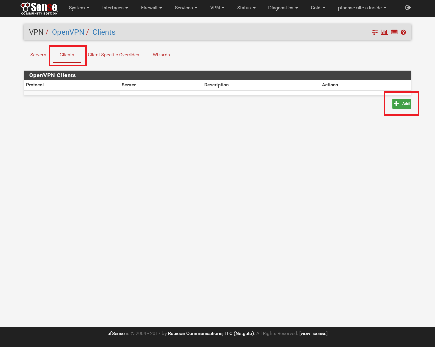Open related status bar-chart icon
The height and width of the screenshot is (347, 435).
(384, 32)
